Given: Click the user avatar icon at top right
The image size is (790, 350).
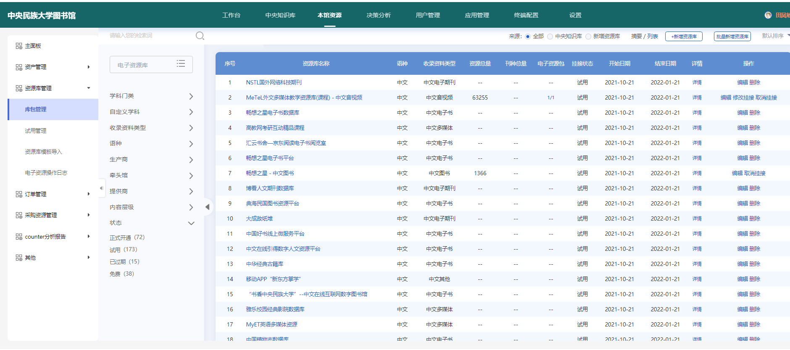Looking at the screenshot, I should pos(768,15).
